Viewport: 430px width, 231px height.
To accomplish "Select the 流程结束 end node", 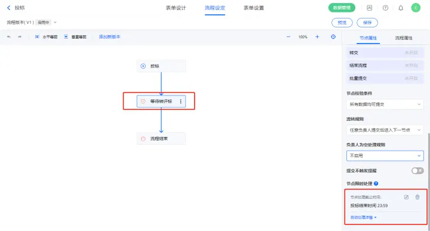I will tap(161, 139).
